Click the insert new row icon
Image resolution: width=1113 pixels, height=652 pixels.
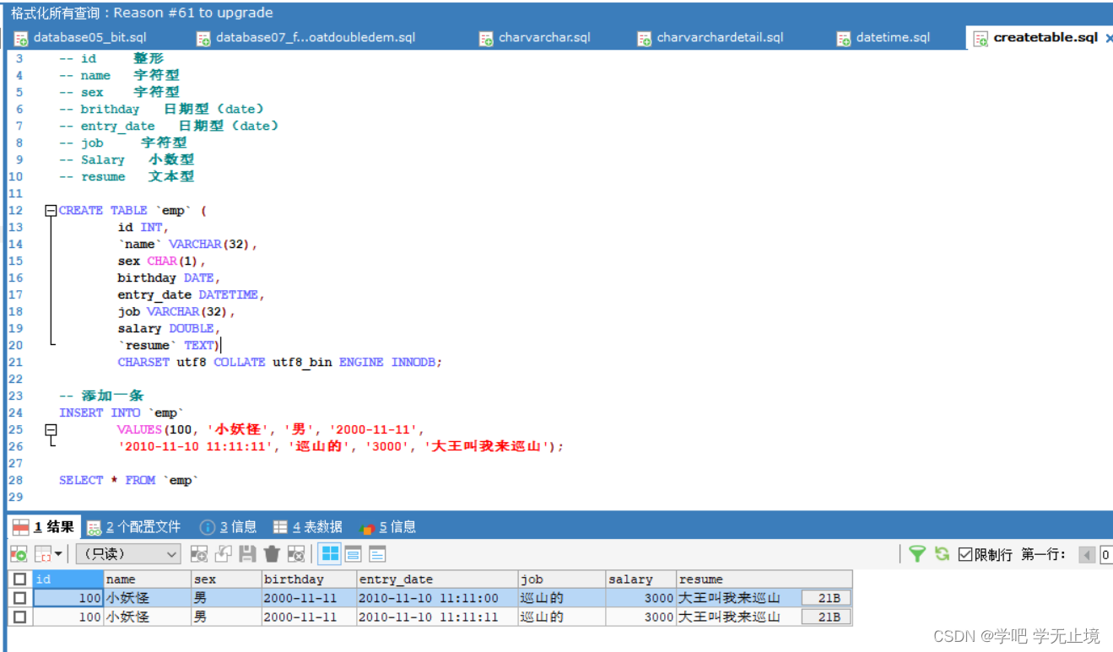pos(199,554)
